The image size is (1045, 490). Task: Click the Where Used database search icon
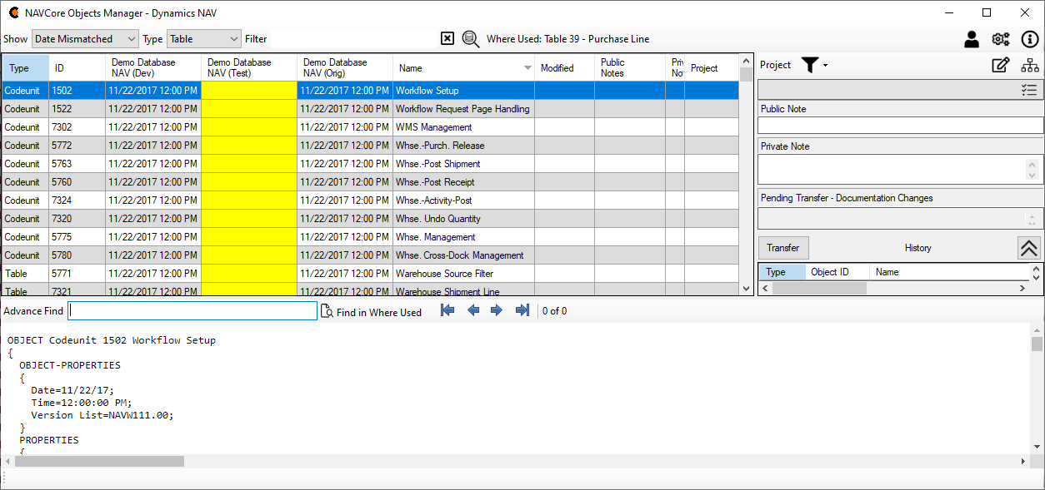coord(471,38)
